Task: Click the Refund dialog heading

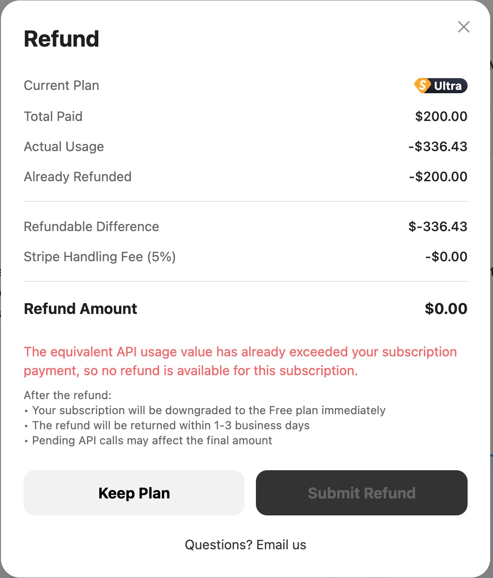Action: [x=62, y=39]
